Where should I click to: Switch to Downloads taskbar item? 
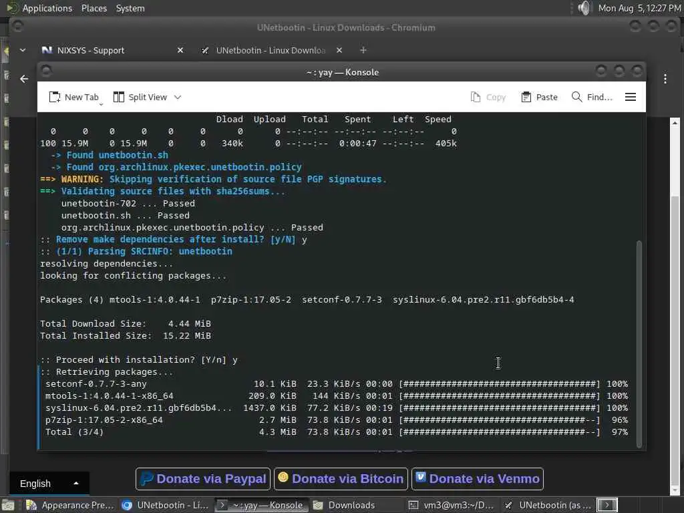345,505
